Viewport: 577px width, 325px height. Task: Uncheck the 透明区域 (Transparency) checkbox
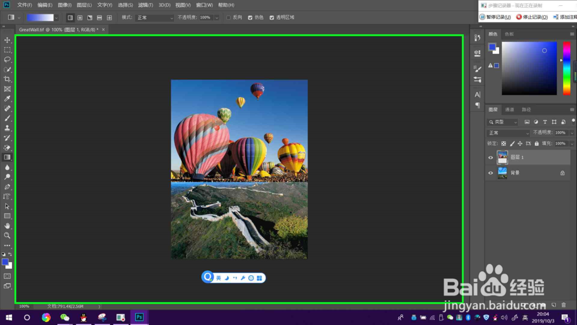coord(272,17)
